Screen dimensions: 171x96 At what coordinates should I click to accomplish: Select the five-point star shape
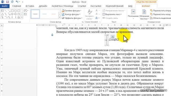click(x=19, y=17)
